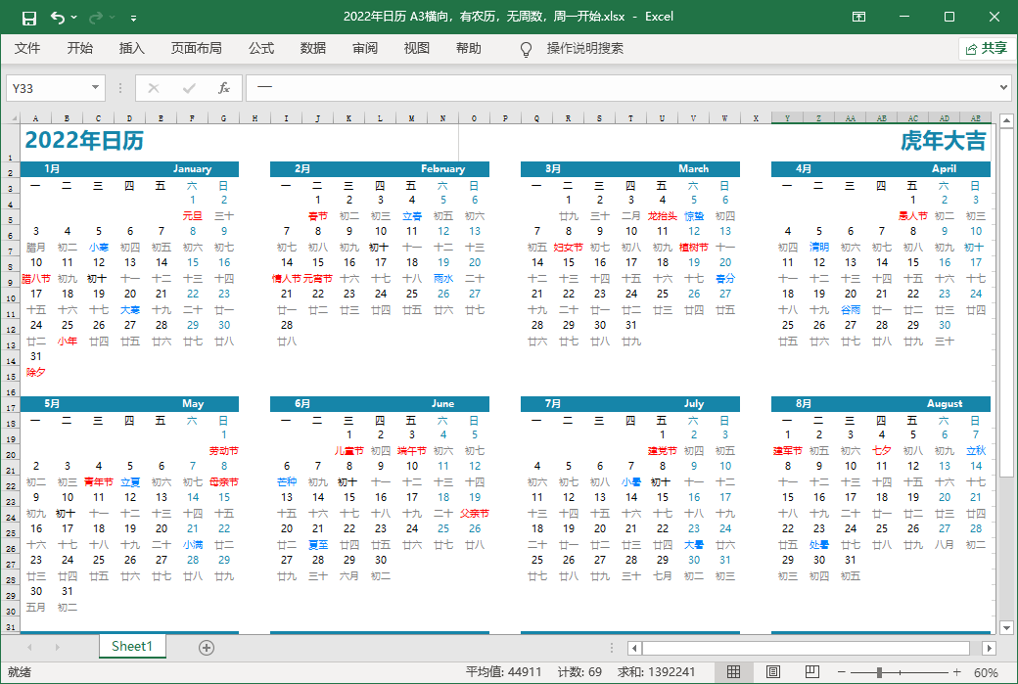Viewport: 1018px width, 684px height.
Task: Click the Save icon in title bar
Action: point(28,18)
